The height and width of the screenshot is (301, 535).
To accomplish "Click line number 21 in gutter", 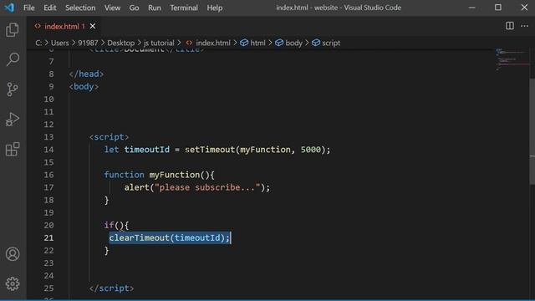I will 48,237.
